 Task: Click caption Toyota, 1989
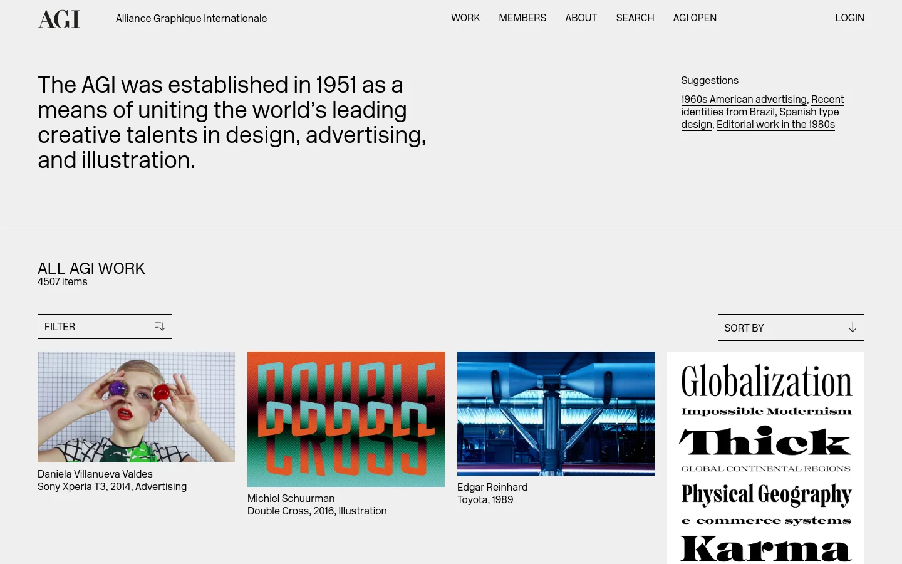coord(485,499)
